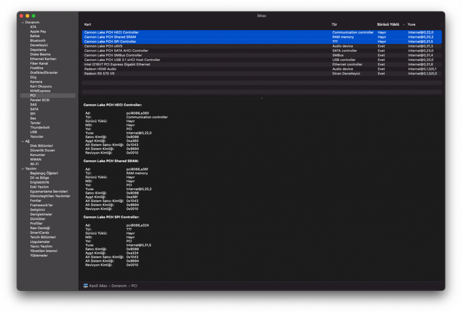This screenshot has width=462, height=313.
Task: Select Wi-Fi under the Ağ section
Action: (x=34, y=164)
